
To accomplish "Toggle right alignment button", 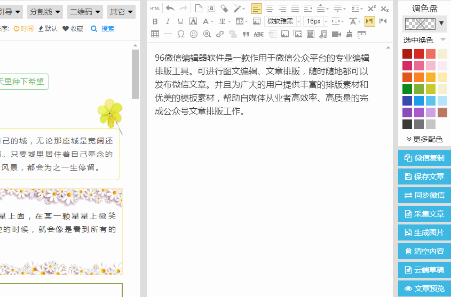I will [282, 9].
